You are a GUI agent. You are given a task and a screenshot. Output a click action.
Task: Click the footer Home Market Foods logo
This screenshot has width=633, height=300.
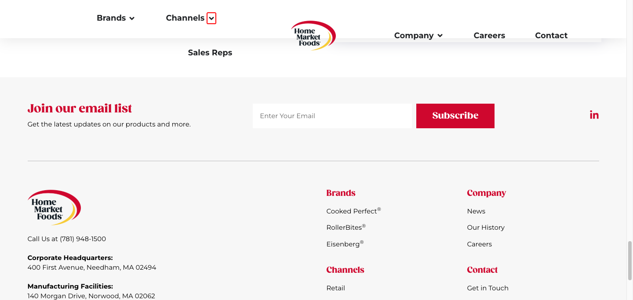tap(54, 208)
